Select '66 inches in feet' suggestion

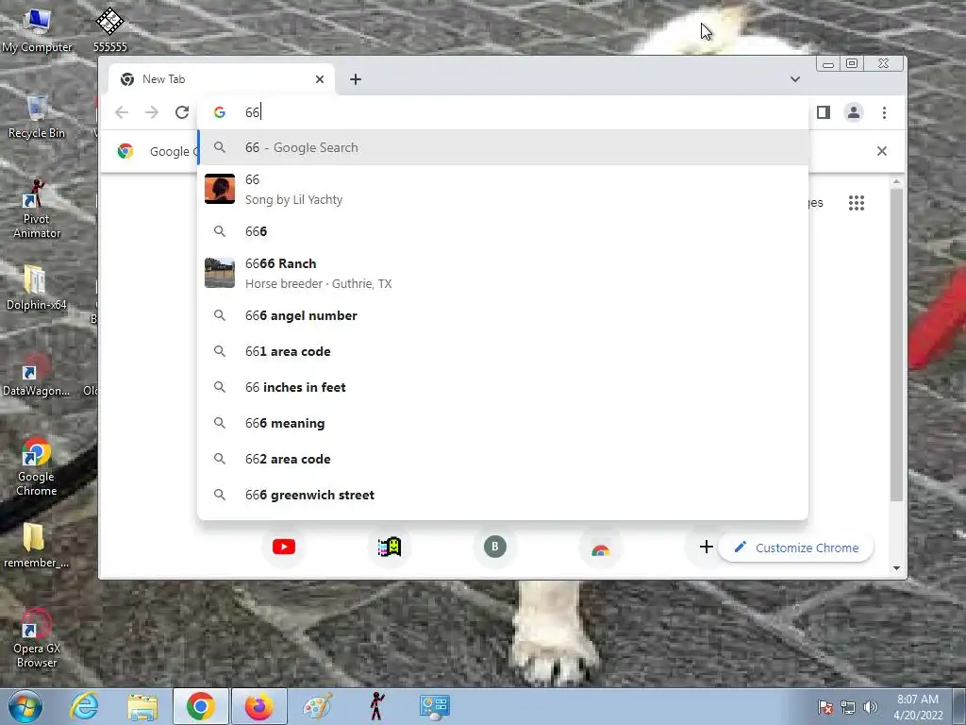click(503, 387)
